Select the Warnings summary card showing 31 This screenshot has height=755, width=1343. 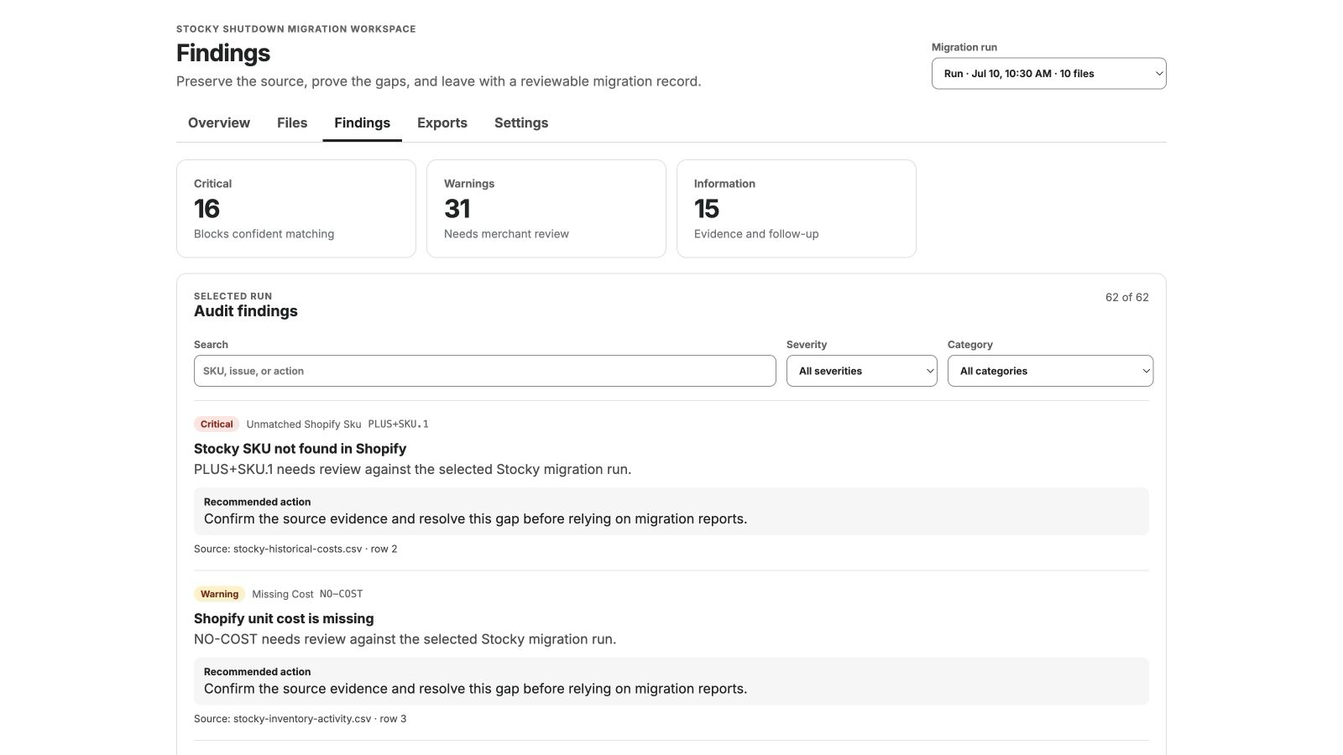tap(546, 209)
